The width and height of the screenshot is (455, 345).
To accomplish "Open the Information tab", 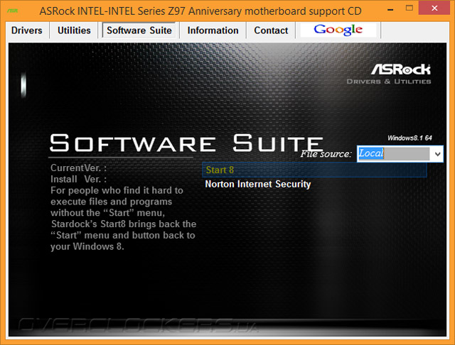I will 213,30.
